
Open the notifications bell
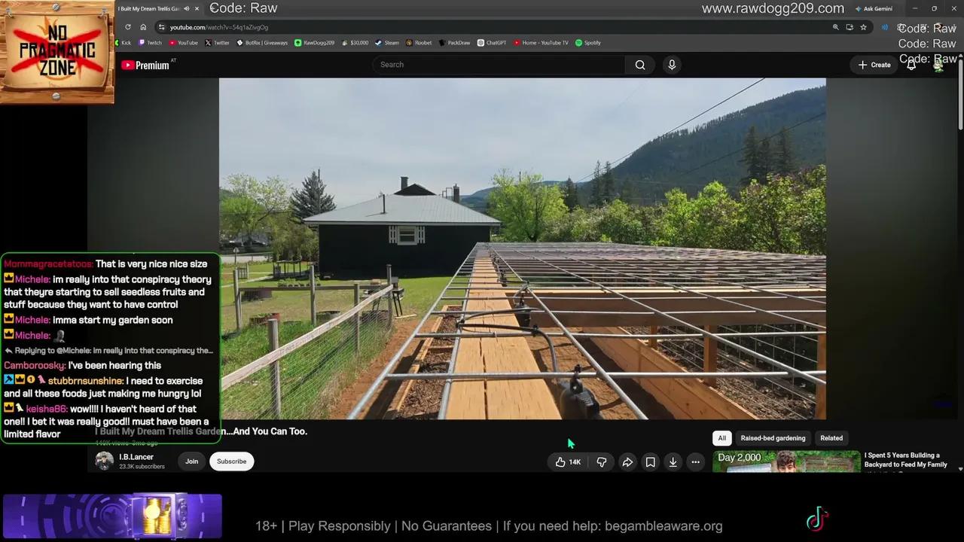[x=911, y=65]
